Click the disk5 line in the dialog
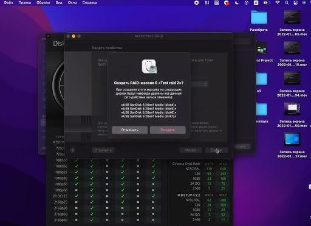 [x=149, y=109]
